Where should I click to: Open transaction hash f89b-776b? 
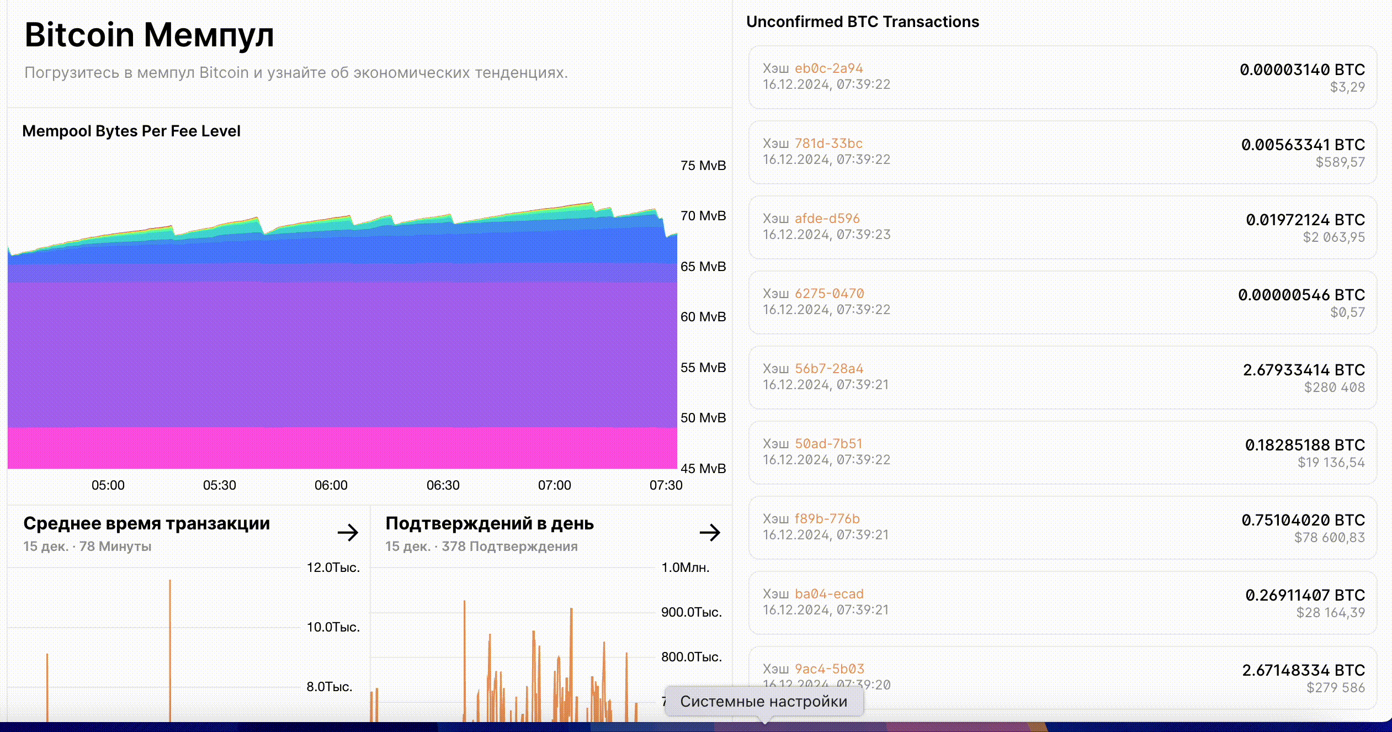pos(827,519)
